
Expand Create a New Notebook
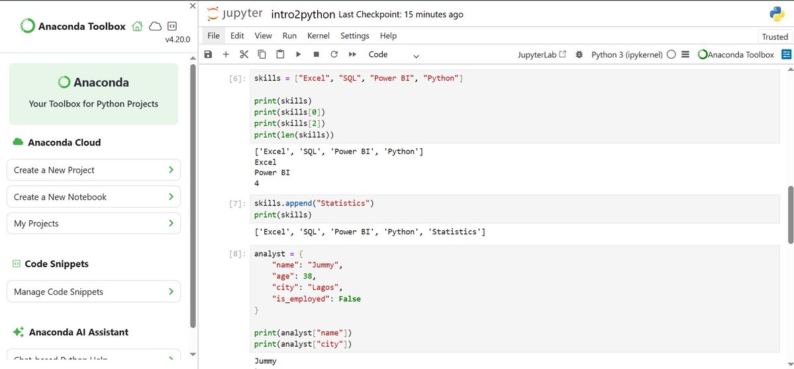(x=93, y=196)
